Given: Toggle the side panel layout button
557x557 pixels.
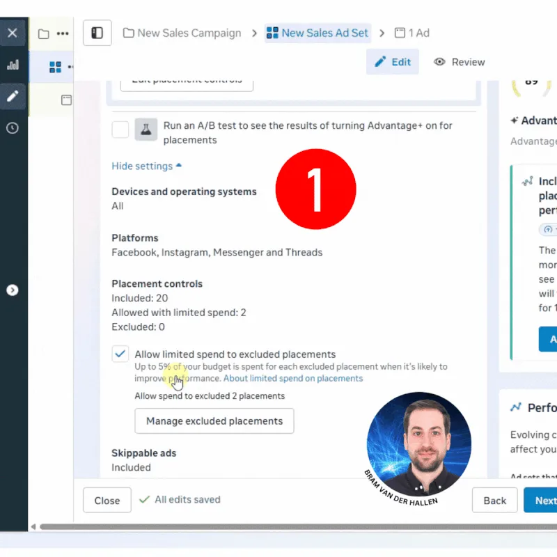Looking at the screenshot, I should (x=97, y=33).
